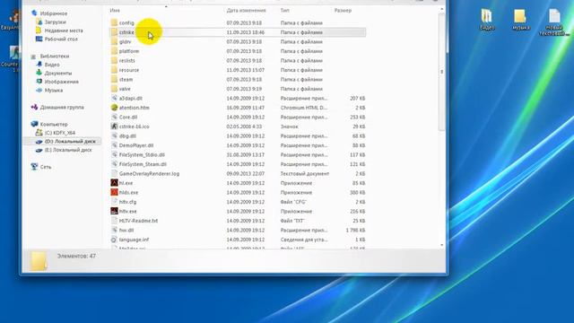Click the hltv.cfg file icon

pos(114,202)
